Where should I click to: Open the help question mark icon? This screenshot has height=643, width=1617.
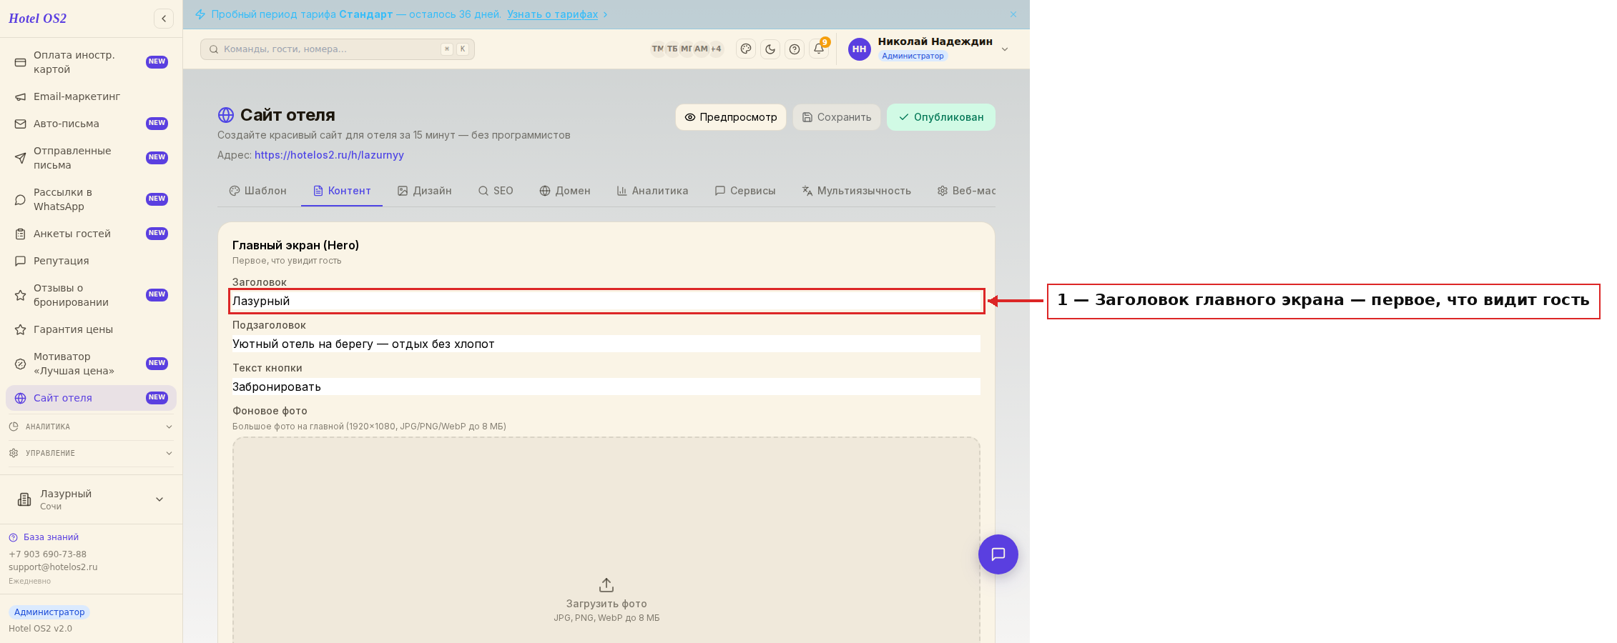795,49
